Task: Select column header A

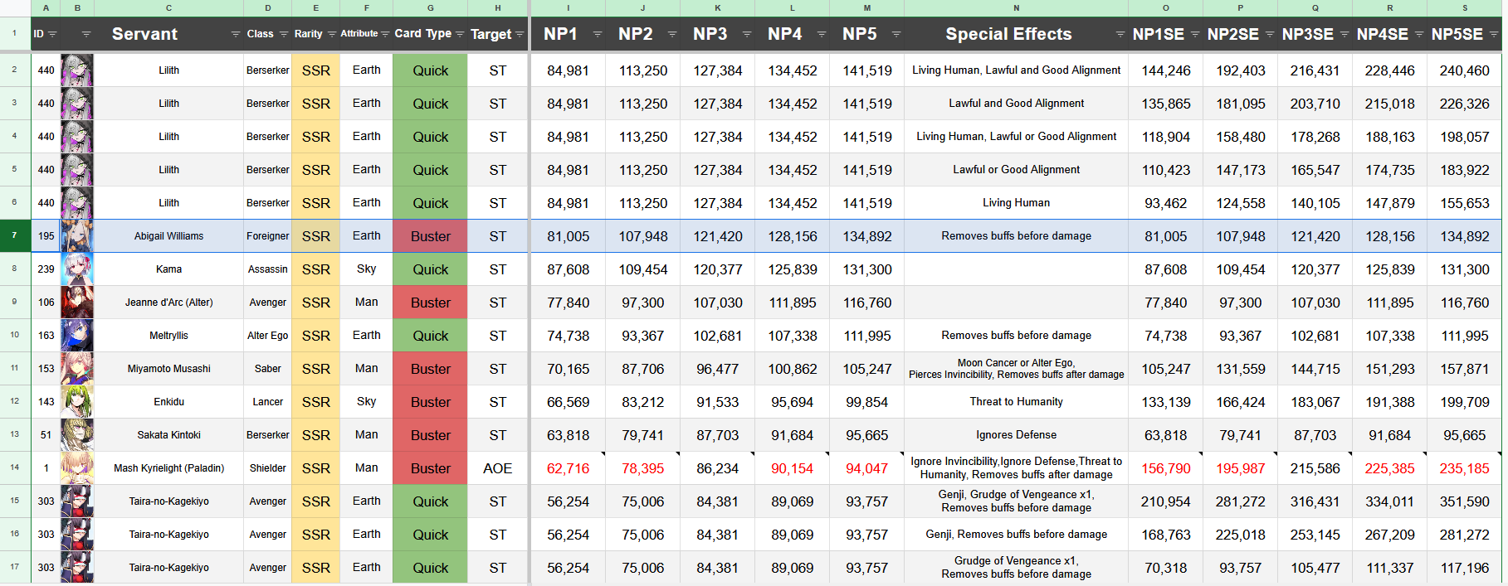Action: 46,8
